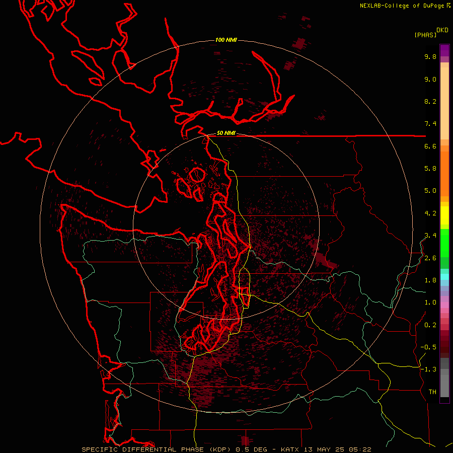The image size is (453, 453).
Task: Click the bright green color bar segment
Action: (444, 243)
